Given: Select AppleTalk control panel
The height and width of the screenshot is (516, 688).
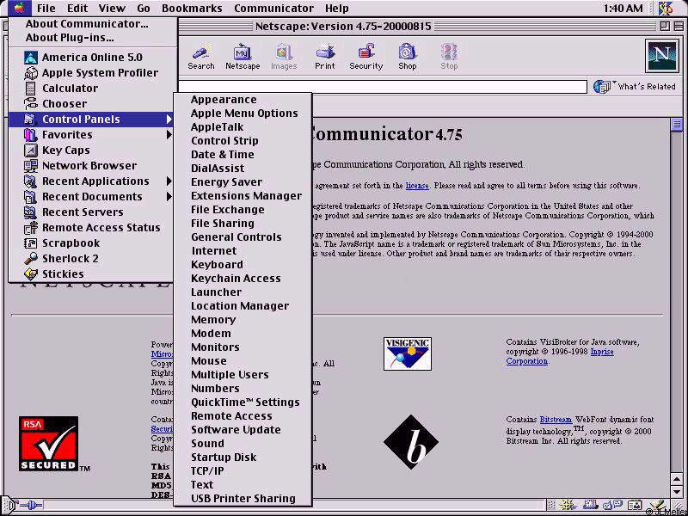Looking at the screenshot, I should point(243,127).
